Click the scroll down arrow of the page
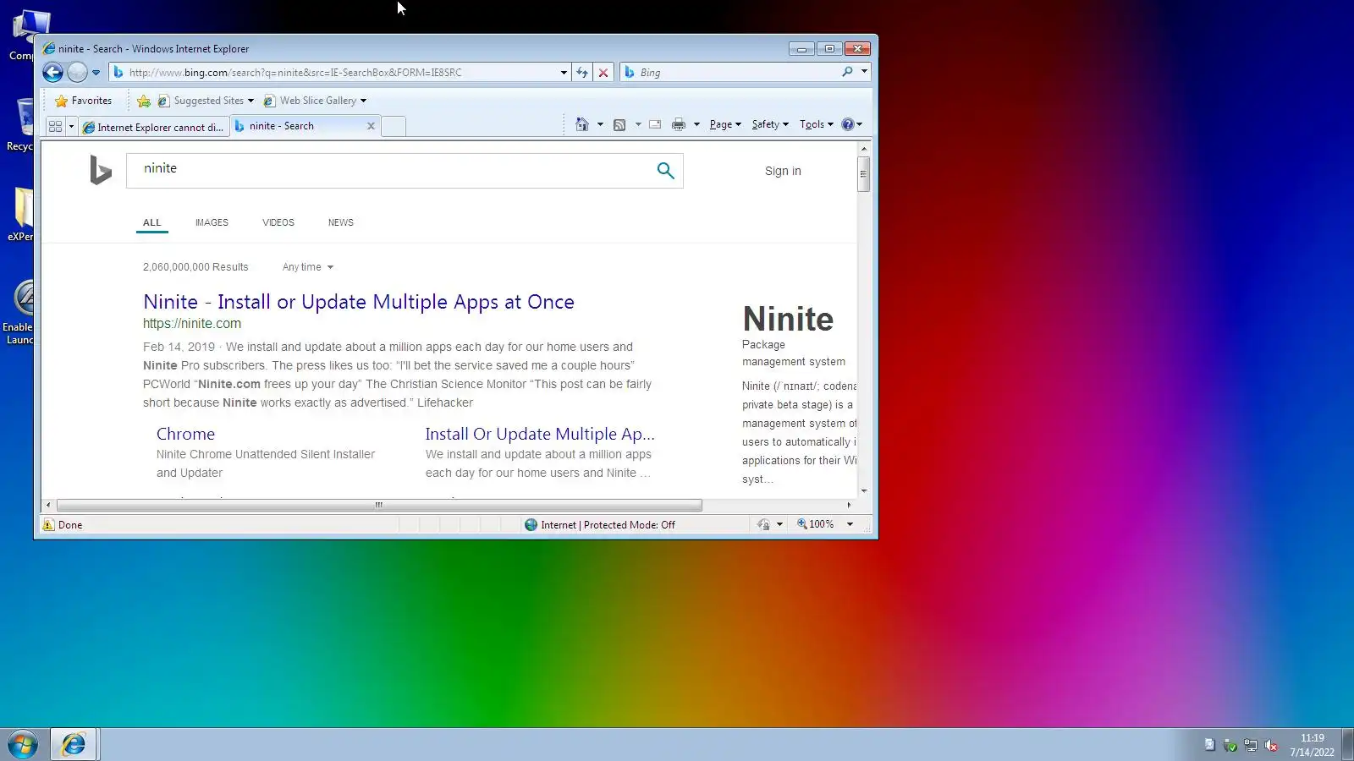1354x761 pixels. click(863, 491)
